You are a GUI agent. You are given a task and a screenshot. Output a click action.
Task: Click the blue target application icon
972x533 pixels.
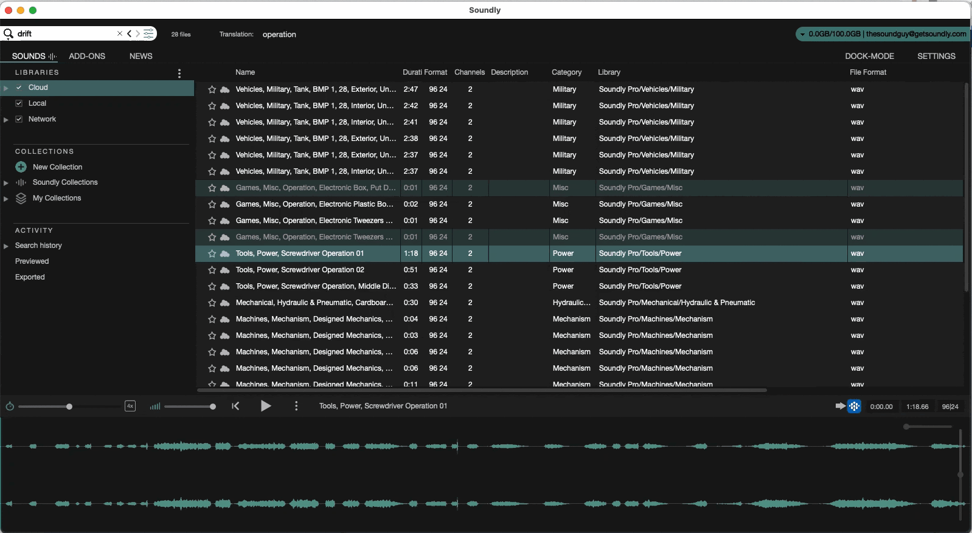click(x=855, y=406)
